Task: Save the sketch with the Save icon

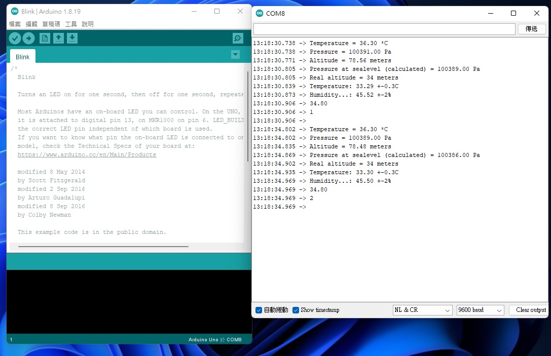Action: tap(72, 38)
